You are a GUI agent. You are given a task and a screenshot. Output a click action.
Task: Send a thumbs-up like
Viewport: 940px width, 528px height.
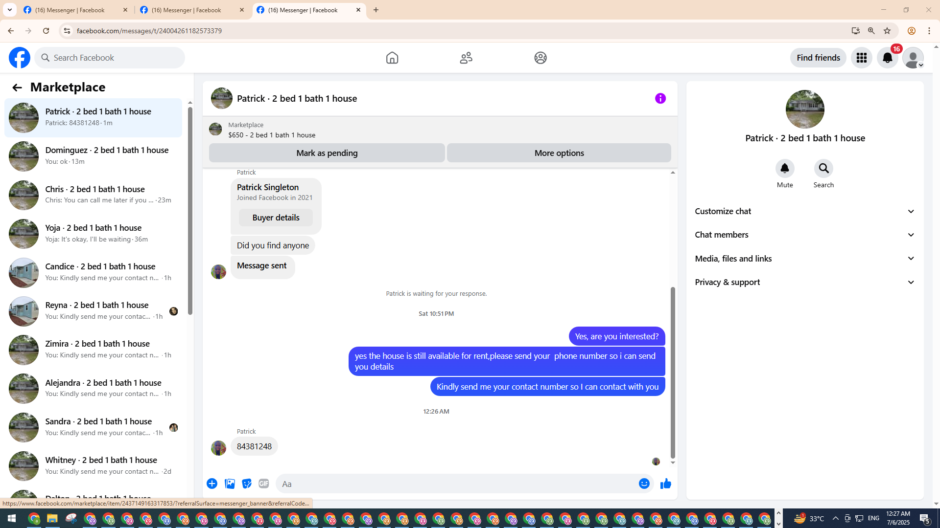pyautogui.click(x=665, y=484)
